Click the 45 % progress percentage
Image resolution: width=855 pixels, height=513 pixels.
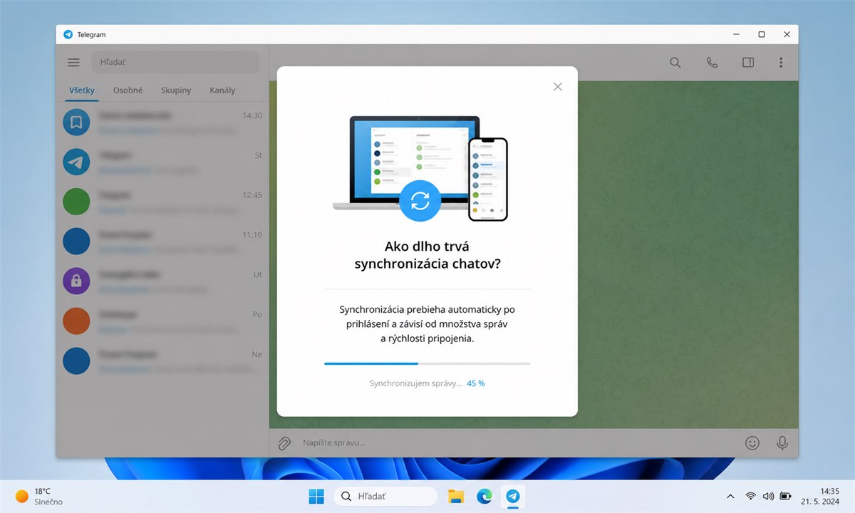click(476, 383)
